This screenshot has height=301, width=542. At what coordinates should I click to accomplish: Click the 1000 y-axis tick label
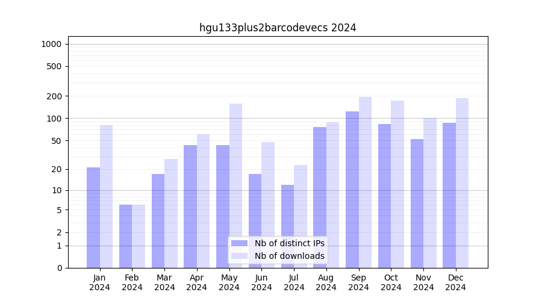(x=51, y=44)
